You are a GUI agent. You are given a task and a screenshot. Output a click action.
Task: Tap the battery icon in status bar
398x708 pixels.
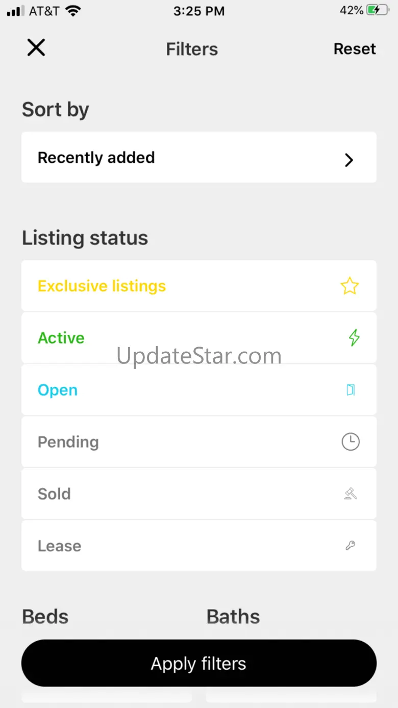click(x=378, y=11)
